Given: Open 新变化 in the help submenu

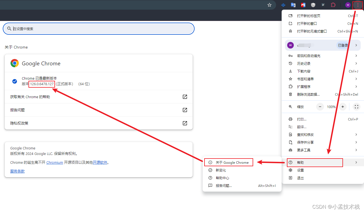Looking at the screenshot, I should pos(242,170).
